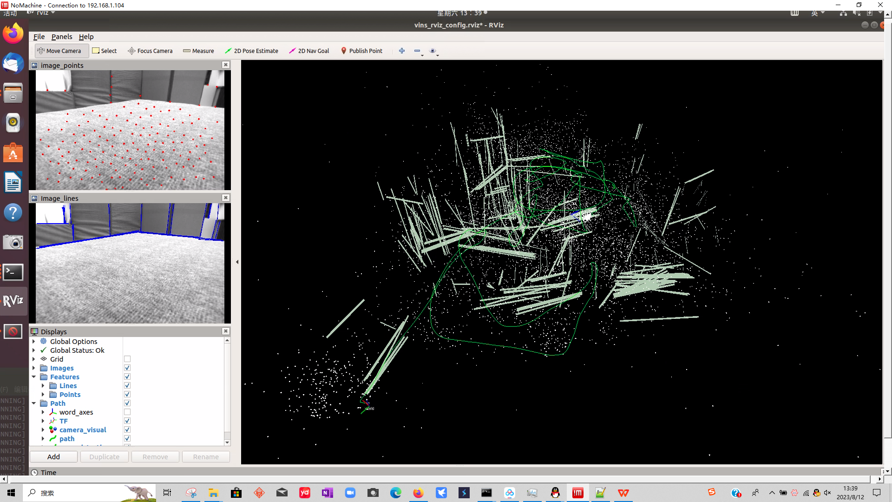
Task: Click the plus add-tool icon in toolbar
Action: [402, 51]
